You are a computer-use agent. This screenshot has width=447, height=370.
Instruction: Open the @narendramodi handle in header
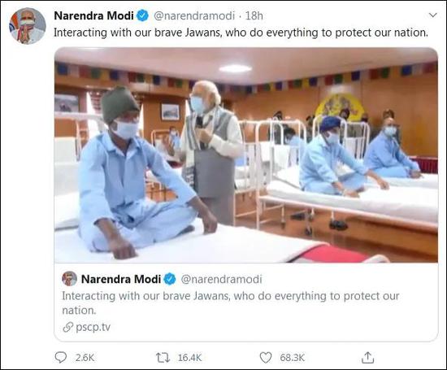coord(194,15)
